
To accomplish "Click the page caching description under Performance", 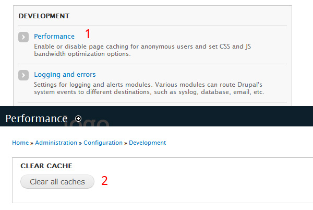I will (142, 50).
